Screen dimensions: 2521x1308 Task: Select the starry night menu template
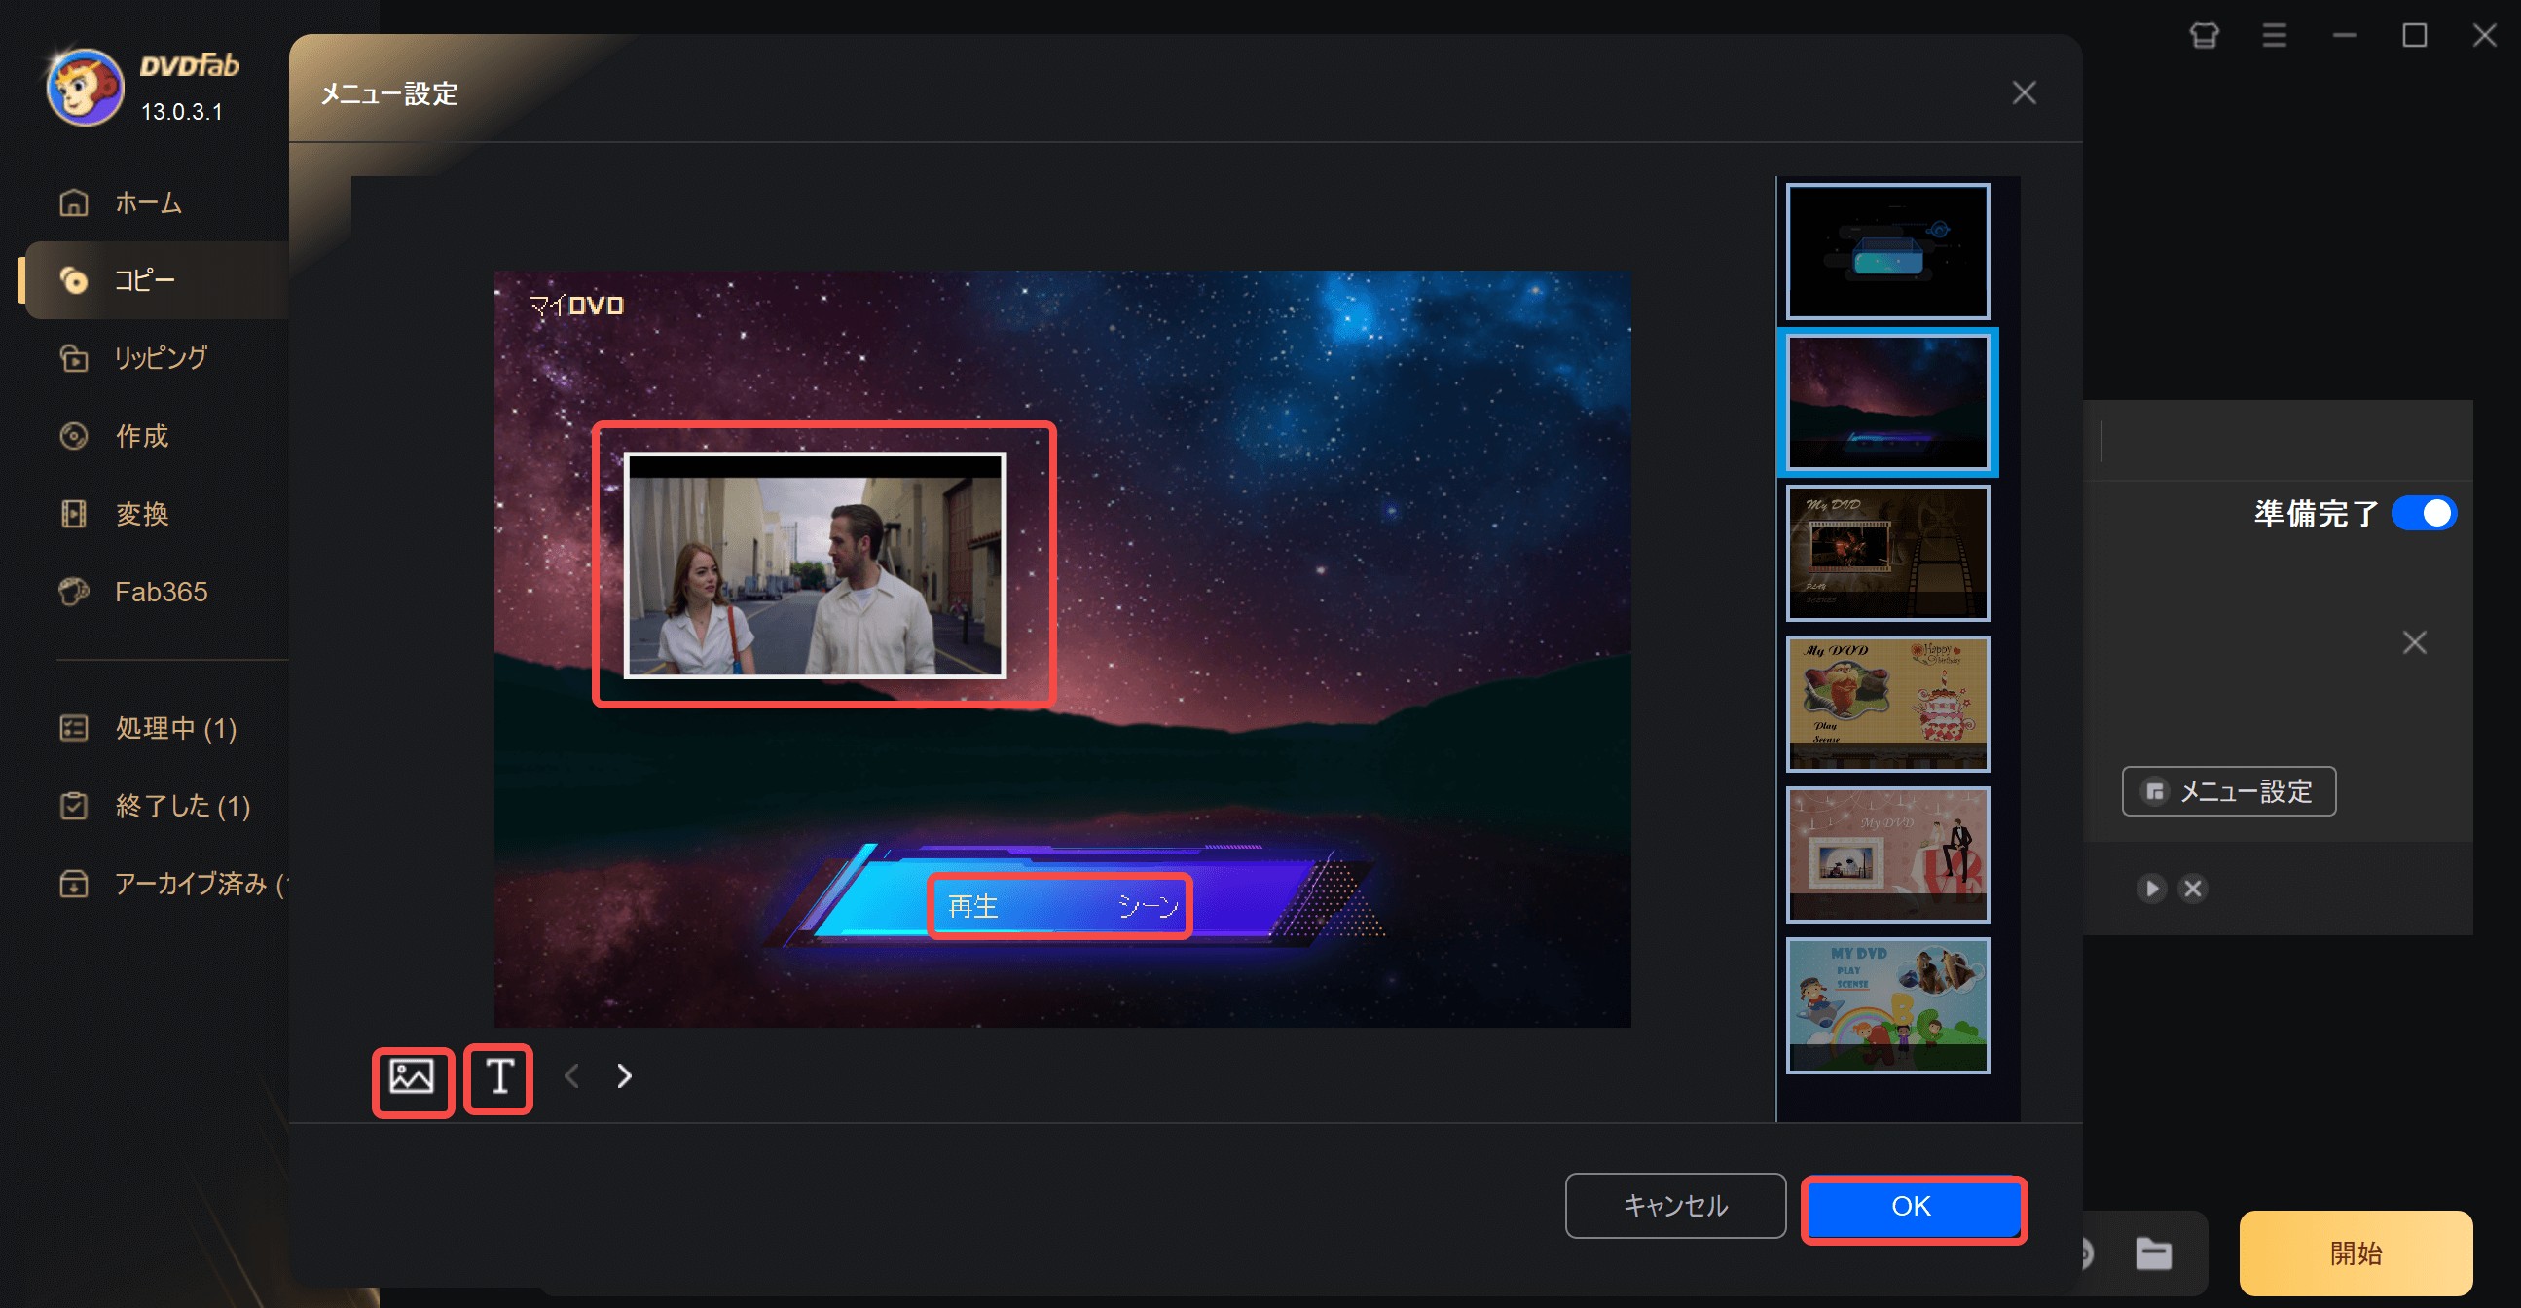point(1887,402)
